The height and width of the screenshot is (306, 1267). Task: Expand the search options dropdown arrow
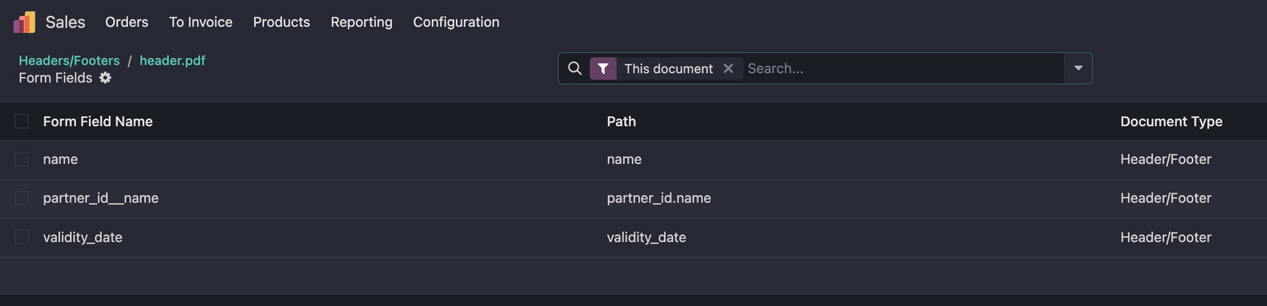1078,69
